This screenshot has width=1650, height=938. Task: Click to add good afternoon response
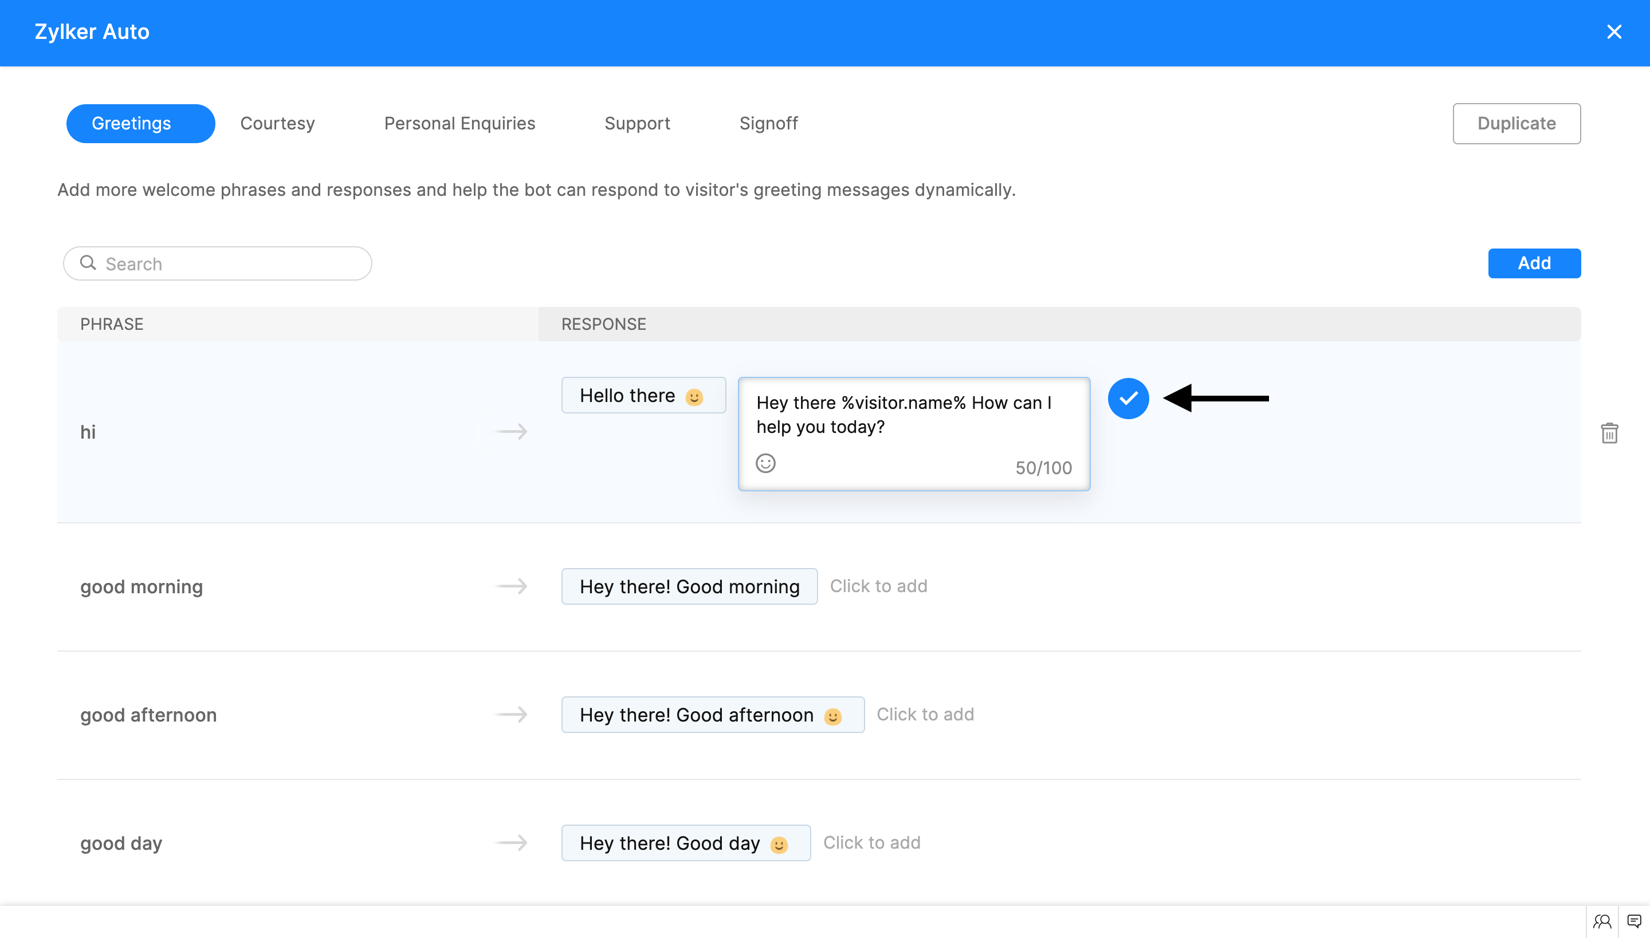coord(925,714)
